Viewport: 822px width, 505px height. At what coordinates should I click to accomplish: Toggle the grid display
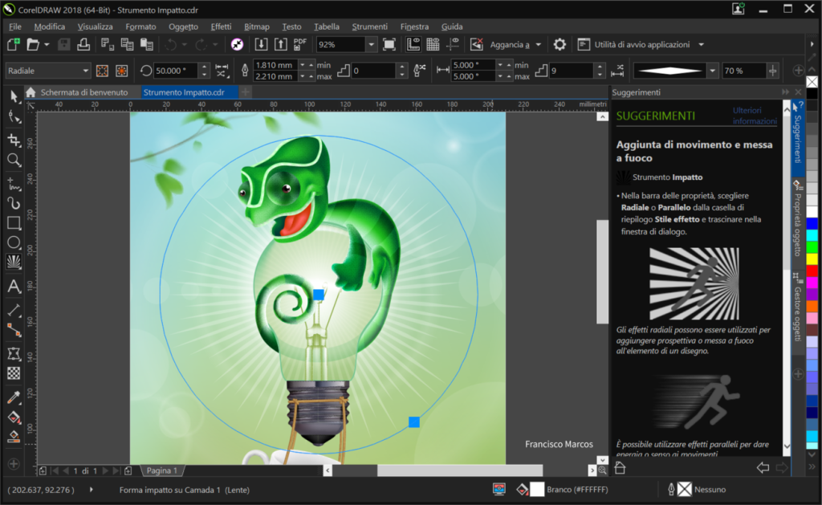433,44
